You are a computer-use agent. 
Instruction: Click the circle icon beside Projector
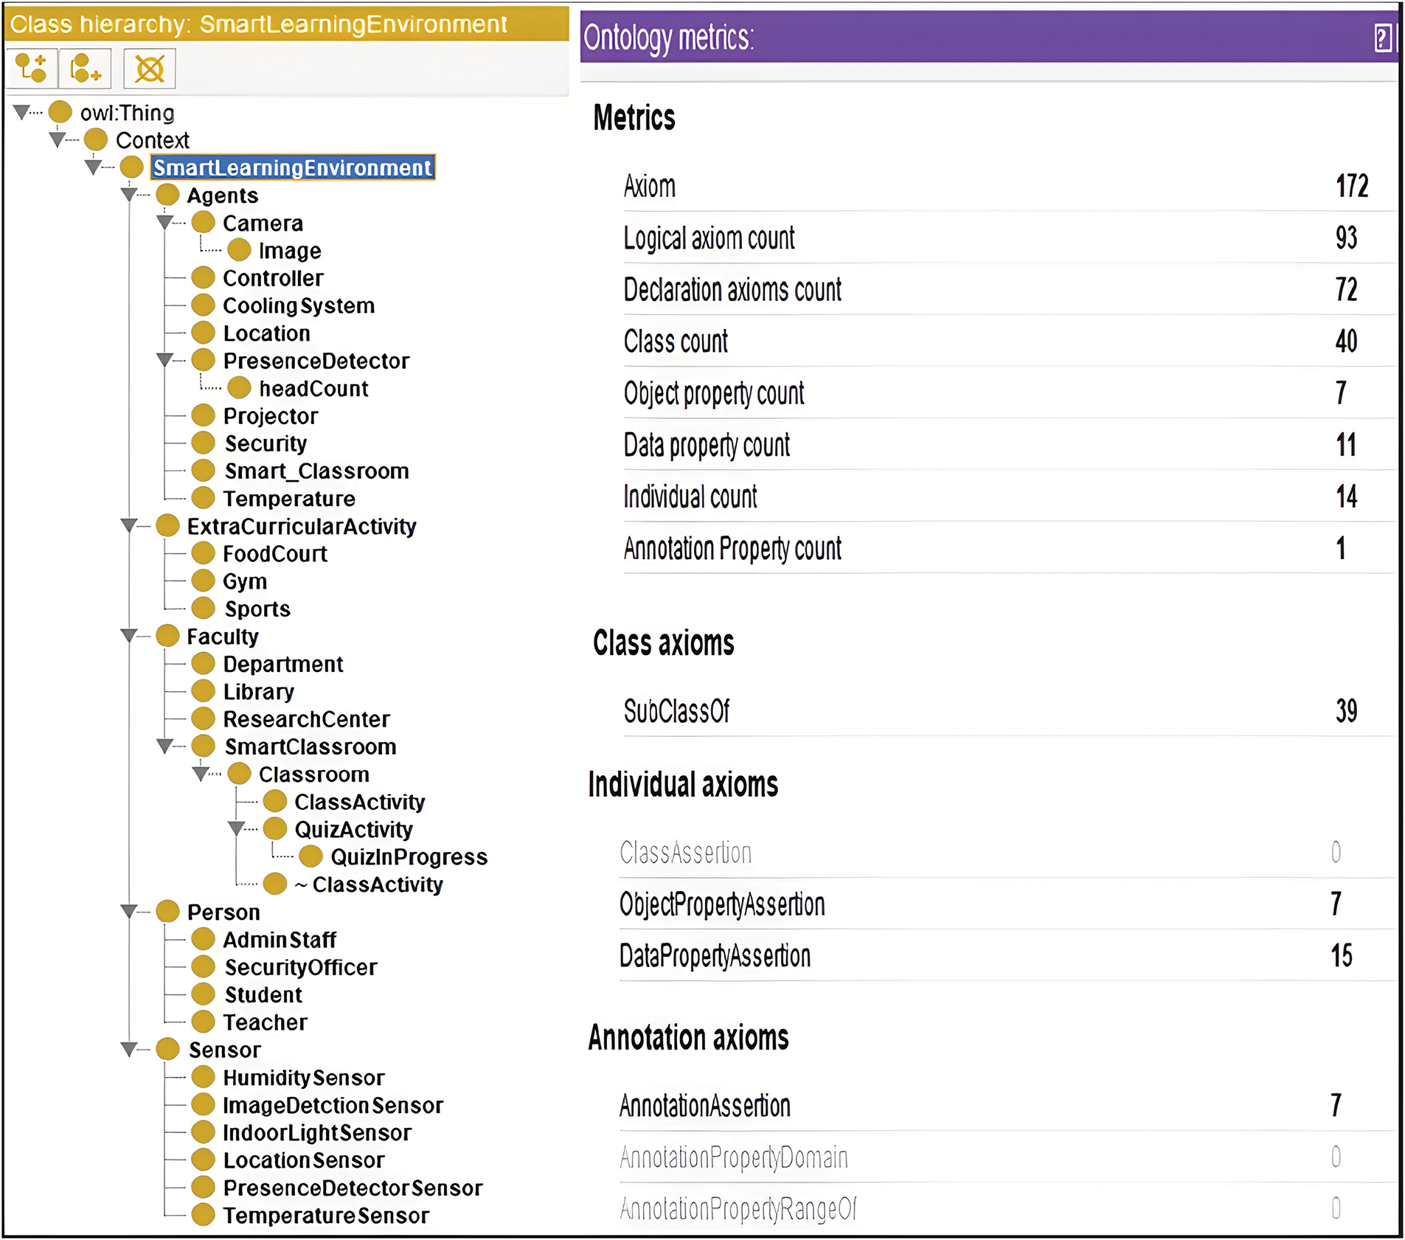pyautogui.click(x=203, y=416)
